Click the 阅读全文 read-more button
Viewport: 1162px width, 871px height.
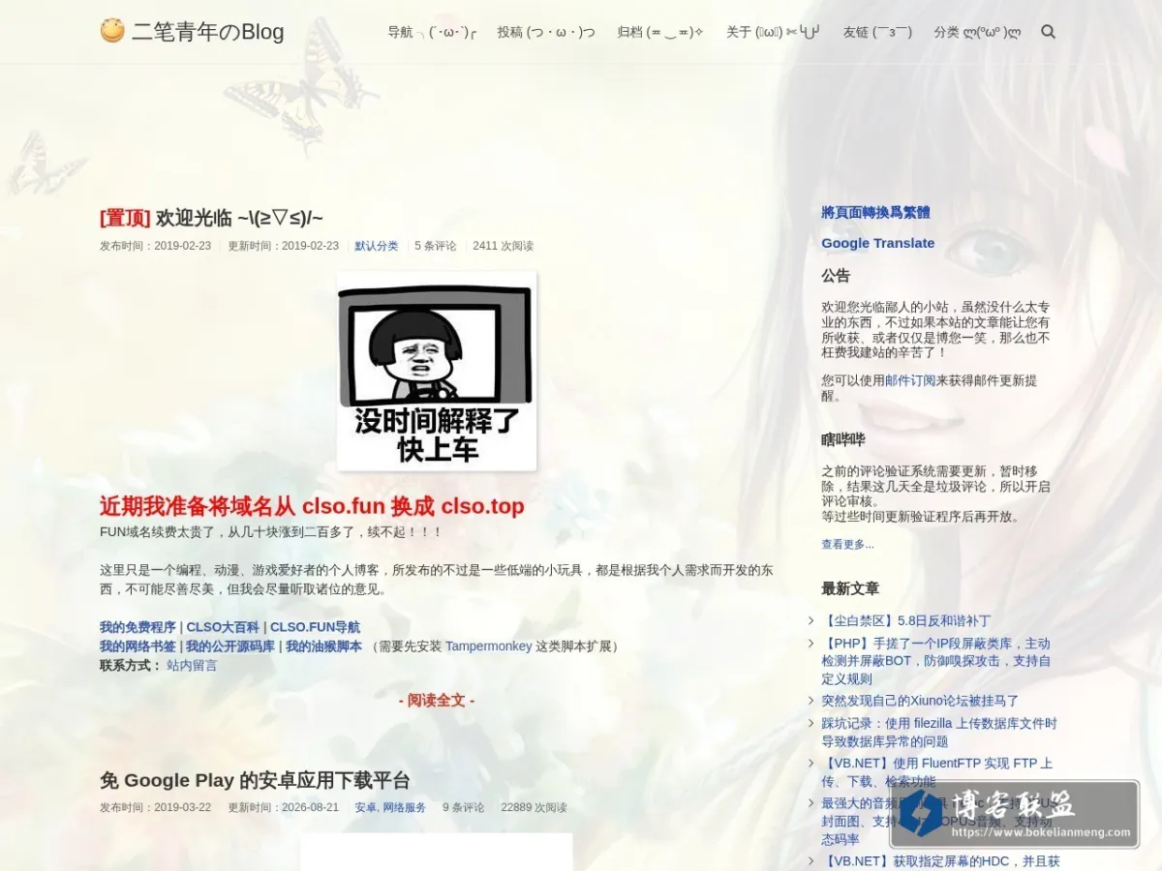click(437, 700)
